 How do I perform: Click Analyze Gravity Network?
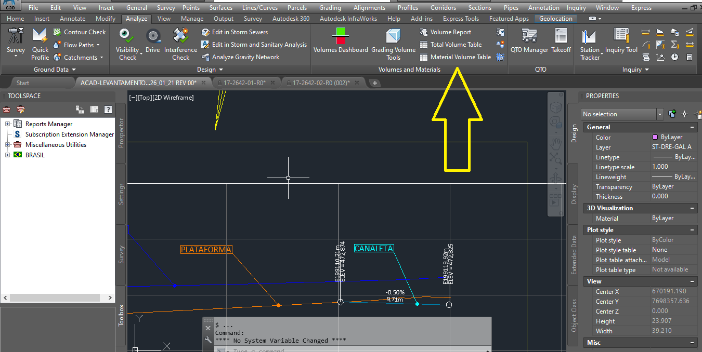240,57
